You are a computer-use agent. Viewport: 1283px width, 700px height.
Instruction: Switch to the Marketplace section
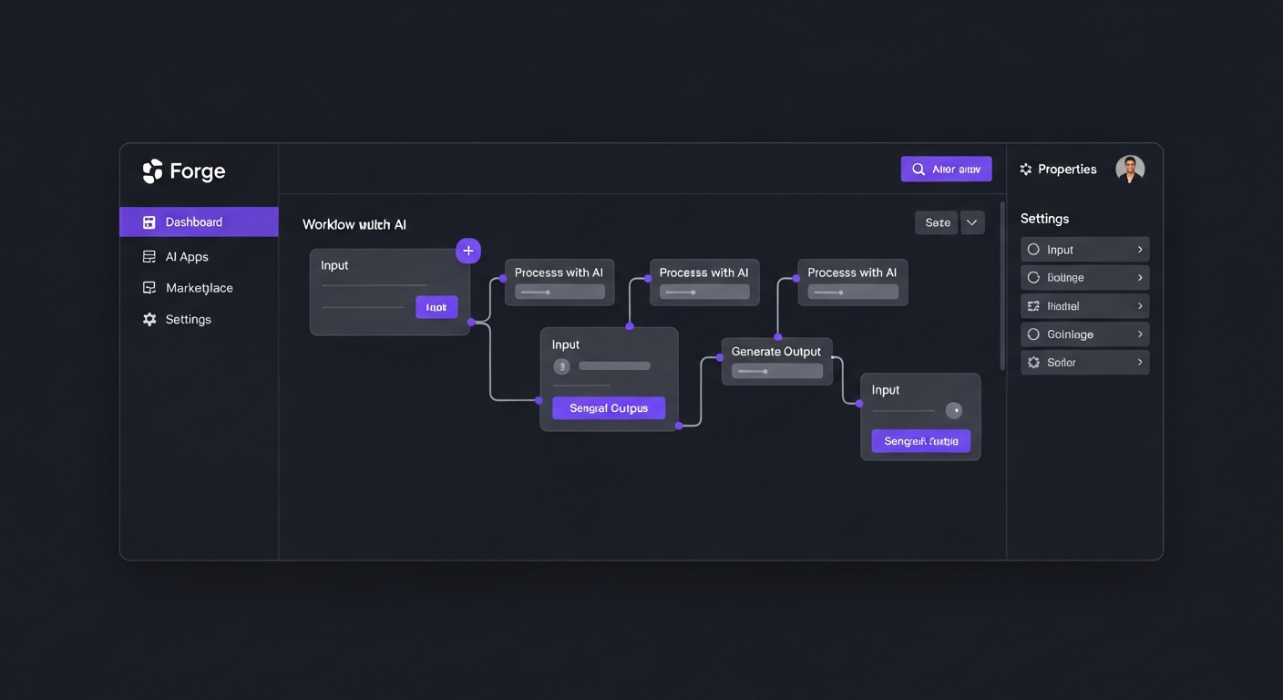199,287
